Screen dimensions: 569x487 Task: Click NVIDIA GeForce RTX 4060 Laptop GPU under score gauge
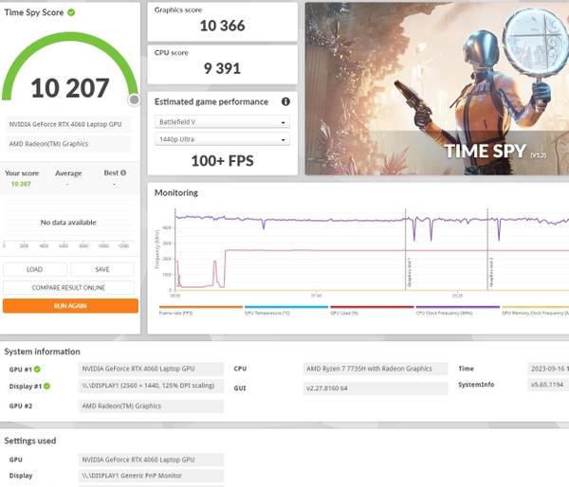click(x=68, y=124)
